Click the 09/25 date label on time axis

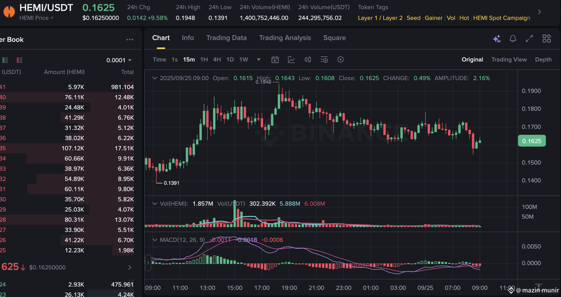(x=425, y=288)
